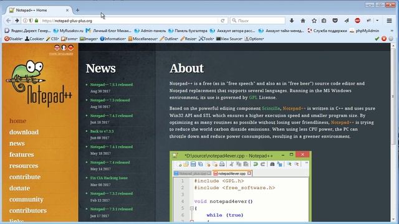399x224 pixels.
Task: Open the donate navigation link
Action: (19, 188)
